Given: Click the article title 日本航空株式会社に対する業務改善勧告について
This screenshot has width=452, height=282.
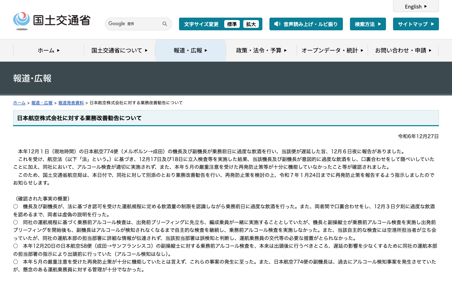Looking at the screenshot, I should click(x=79, y=118).
